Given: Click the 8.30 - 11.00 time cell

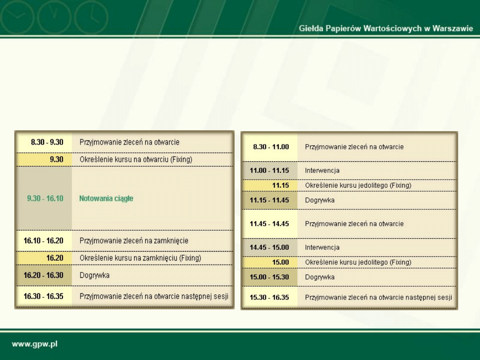Looking at the screenshot, I should pyautogui.click(x=271, y=147).
